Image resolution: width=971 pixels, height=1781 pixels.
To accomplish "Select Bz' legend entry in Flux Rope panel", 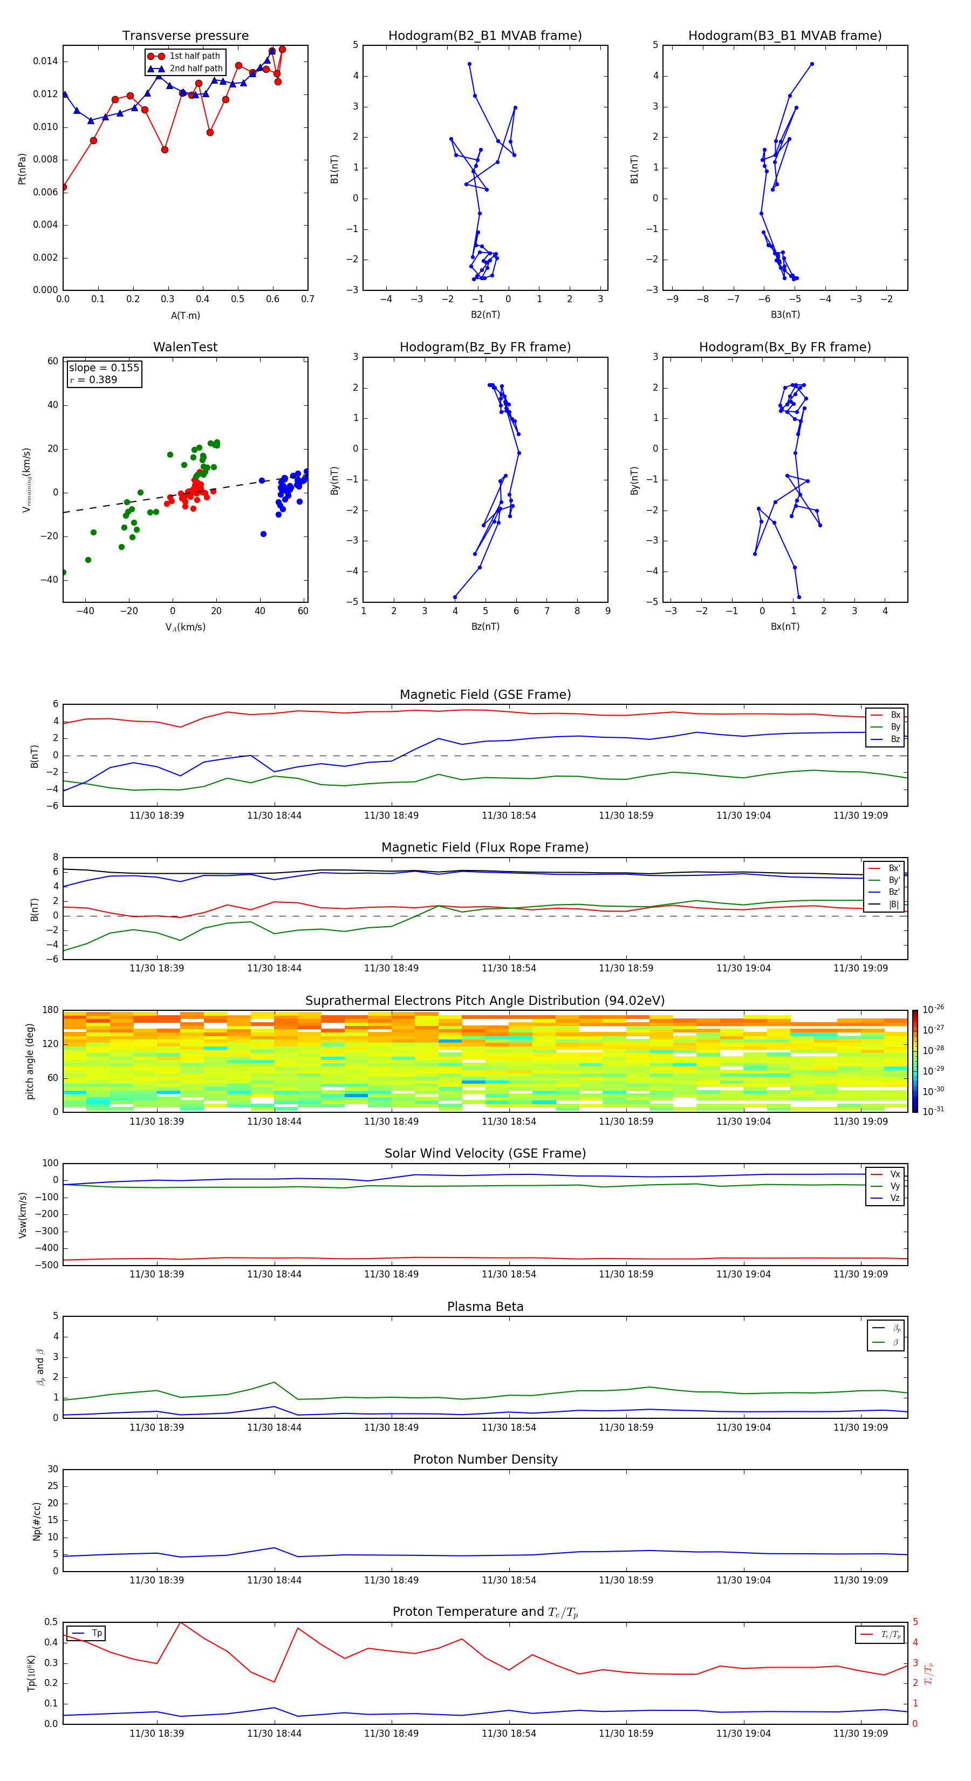I will click(885, 892).
